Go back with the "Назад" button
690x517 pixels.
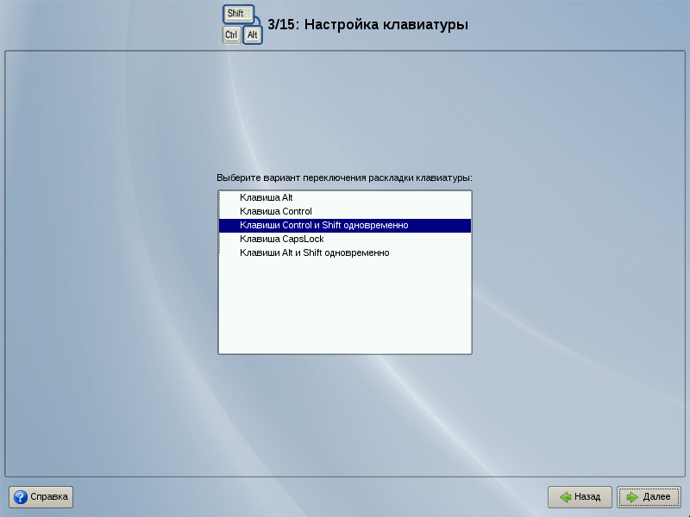[580, 497]
